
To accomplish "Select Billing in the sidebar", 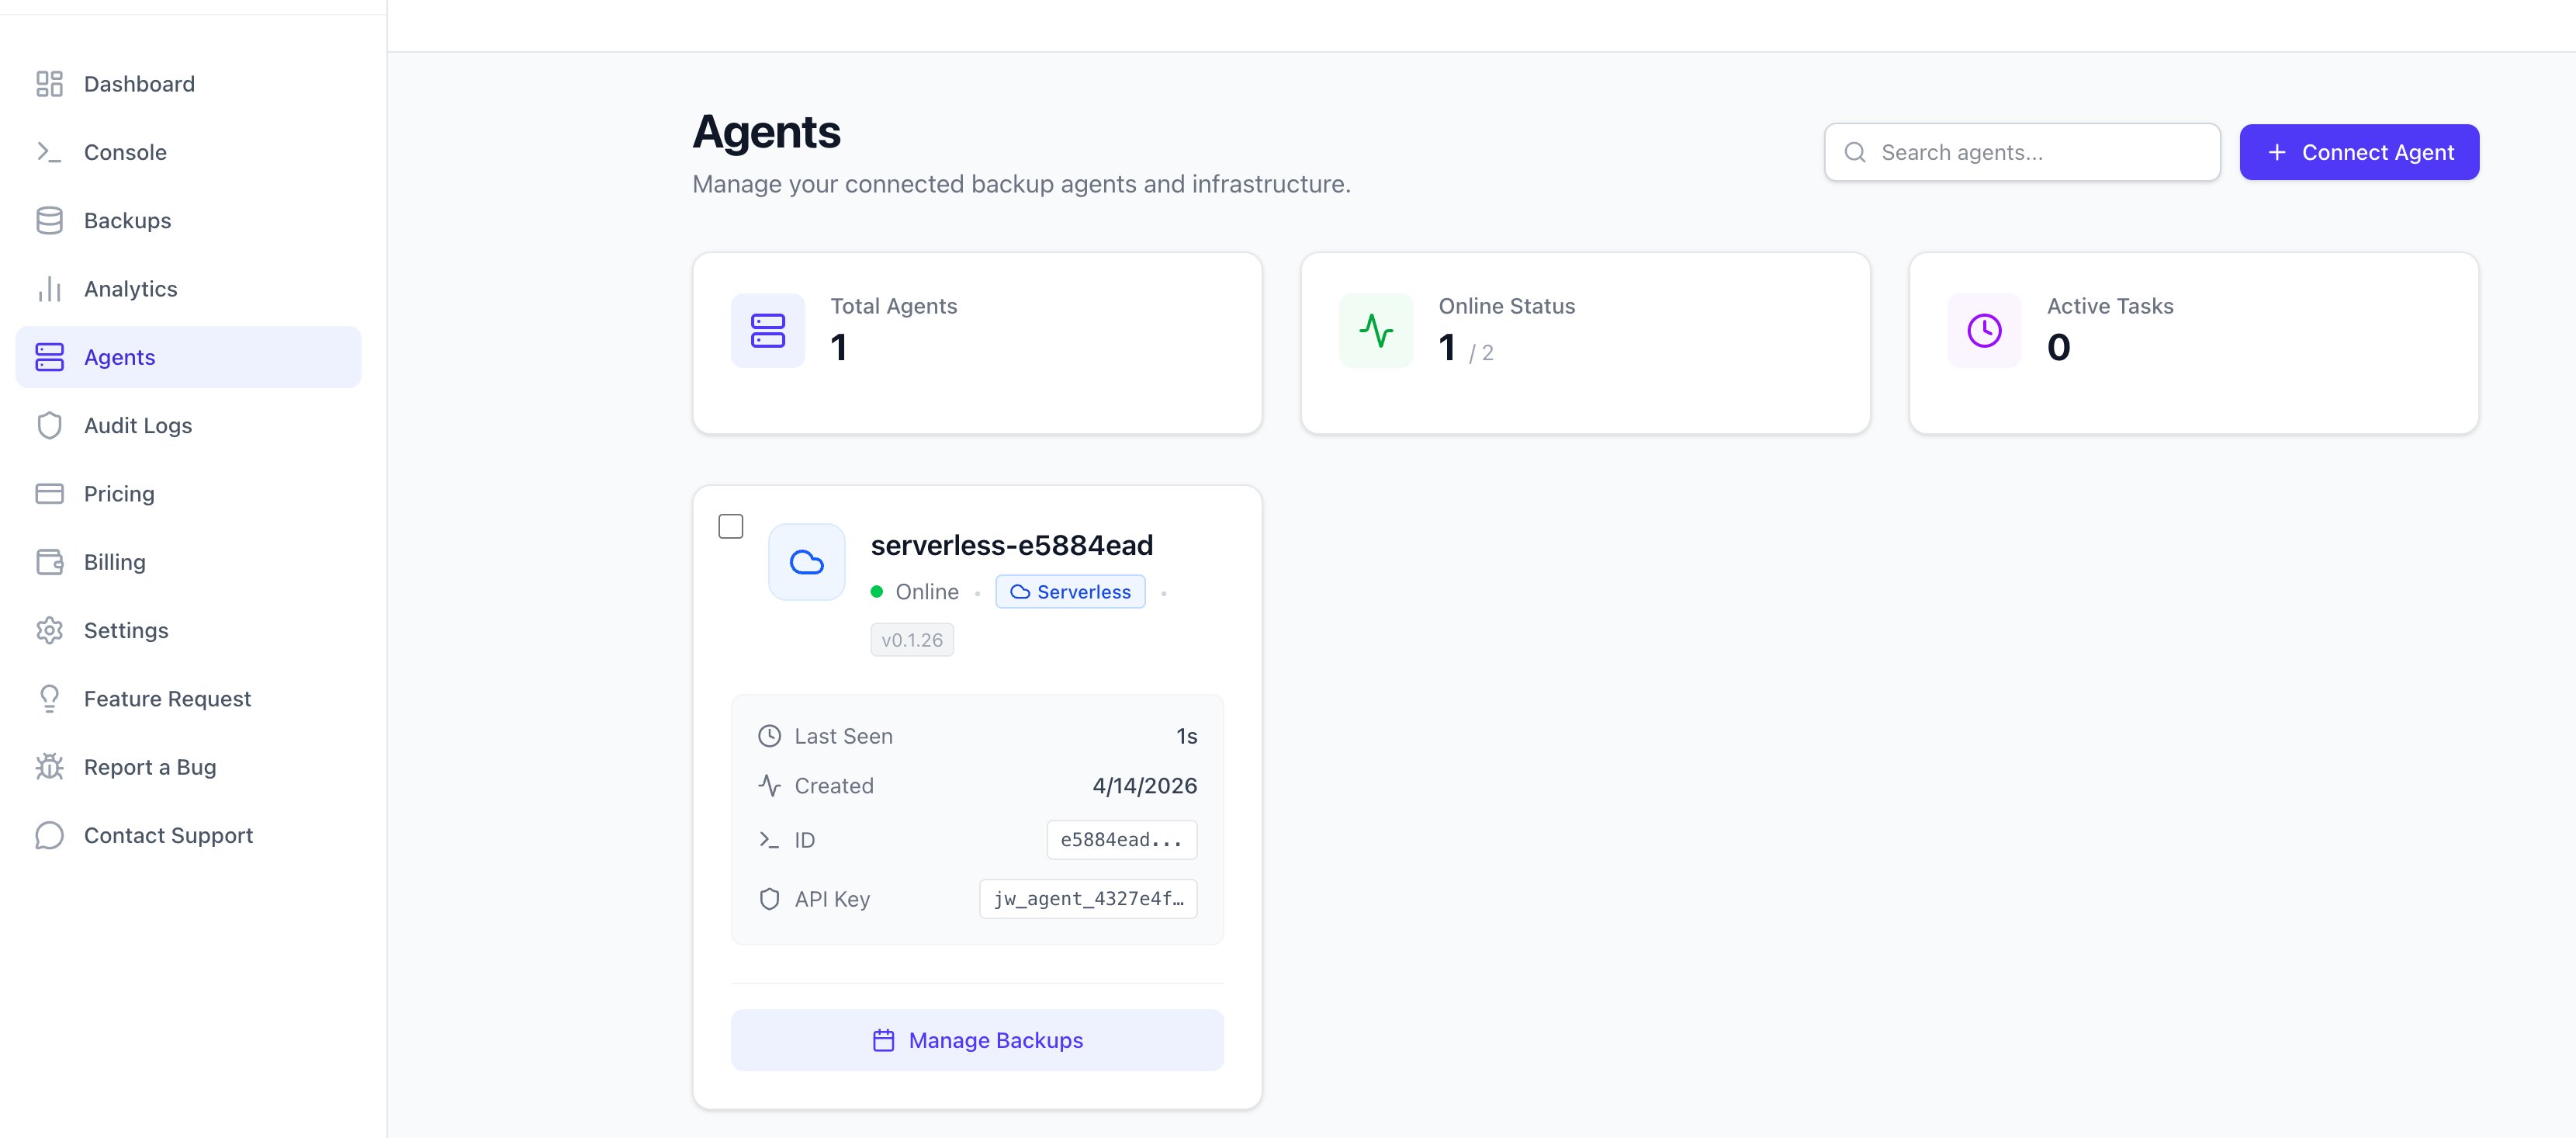I will (188, 563).
